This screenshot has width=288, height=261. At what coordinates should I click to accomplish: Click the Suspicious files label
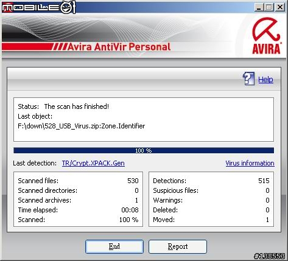pyautogui.click(x=176, y=190)
